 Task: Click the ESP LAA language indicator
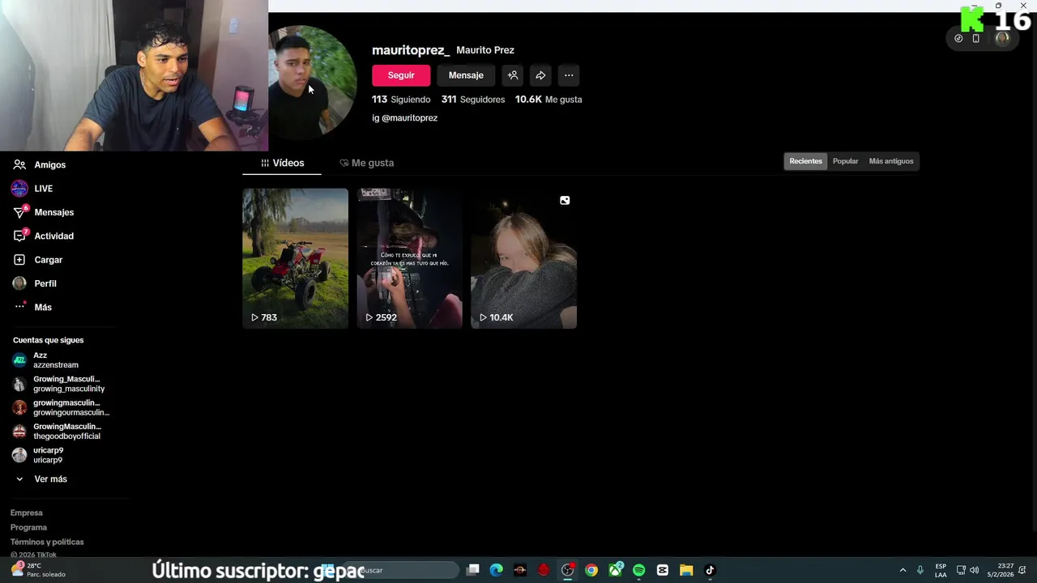[x=941, y=570]
